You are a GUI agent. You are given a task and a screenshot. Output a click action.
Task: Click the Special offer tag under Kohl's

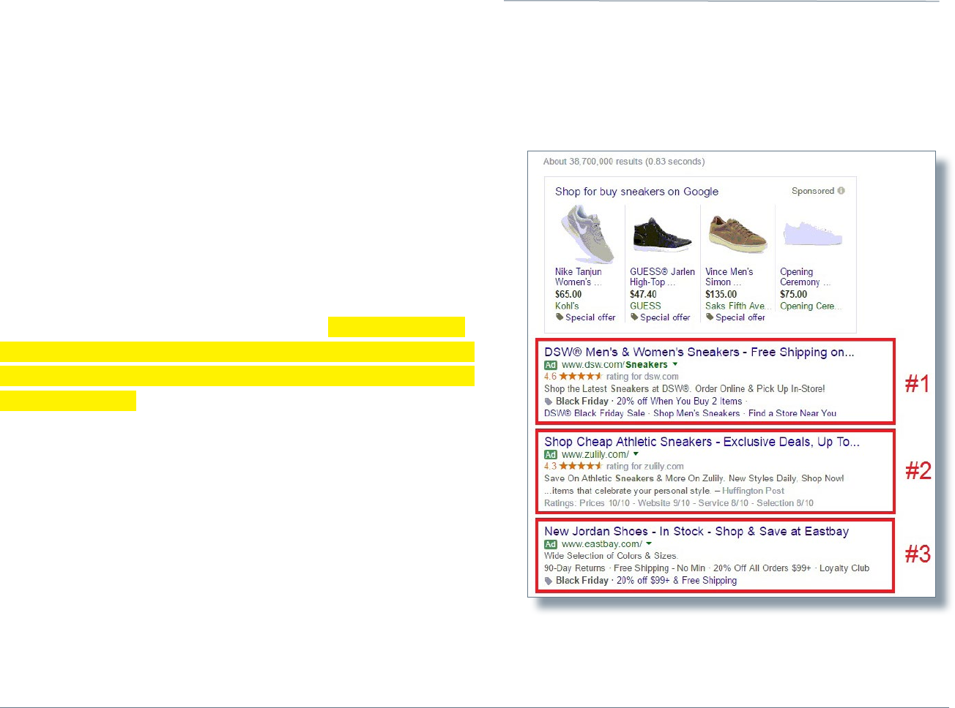pos(586,317)
